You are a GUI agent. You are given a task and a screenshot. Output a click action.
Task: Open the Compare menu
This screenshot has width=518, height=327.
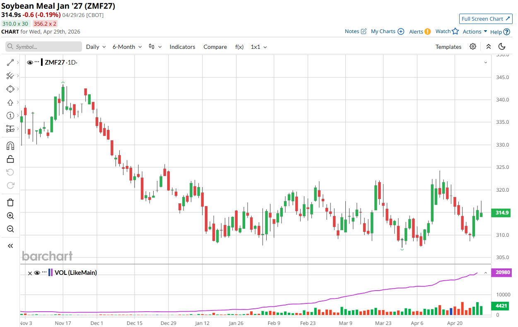pyautogui.click(x=215, y=47)
